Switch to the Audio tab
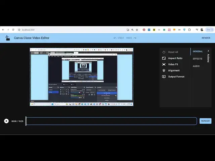This screenshot has width=215, height=161. click(196, 66)
